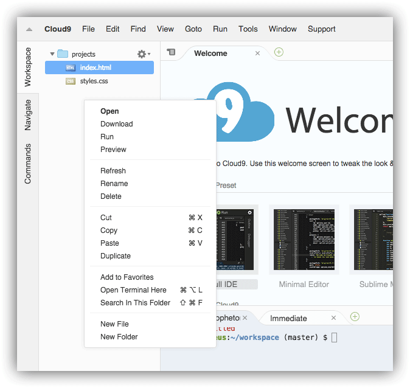Add a new console tab with plus icon
This screenshot has width=410, height=388.
[x=355, y=317]
